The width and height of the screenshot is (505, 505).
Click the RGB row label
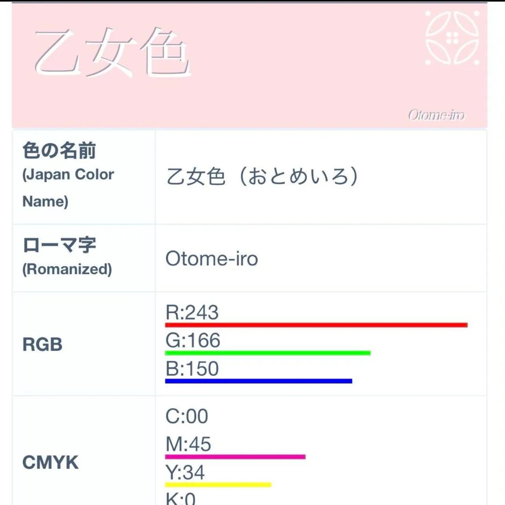tap(42, 345)
